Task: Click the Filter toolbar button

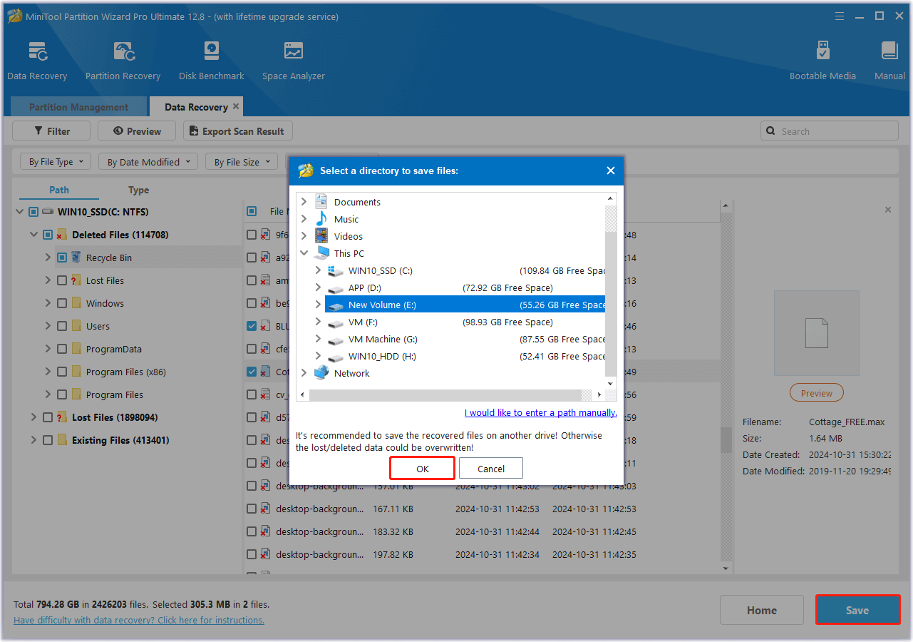Action: tap(51, 131)
